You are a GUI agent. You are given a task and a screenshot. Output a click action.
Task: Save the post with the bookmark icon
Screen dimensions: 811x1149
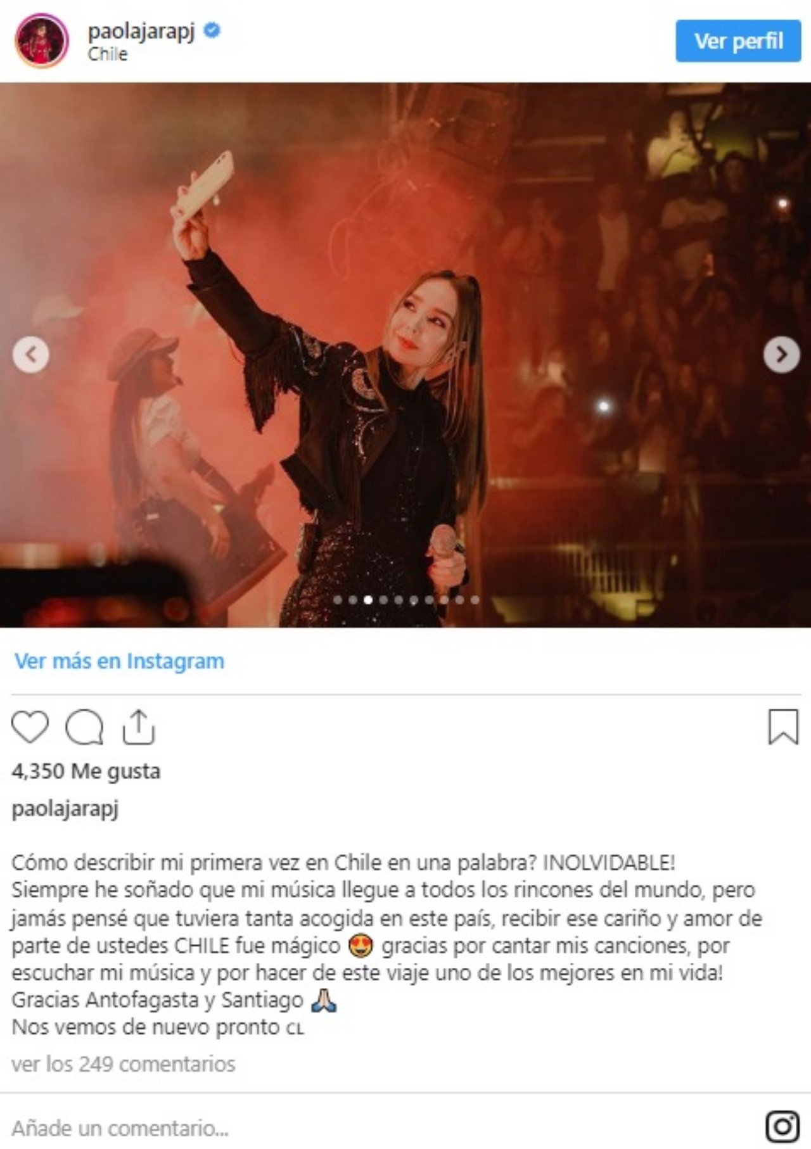[783, 727]
